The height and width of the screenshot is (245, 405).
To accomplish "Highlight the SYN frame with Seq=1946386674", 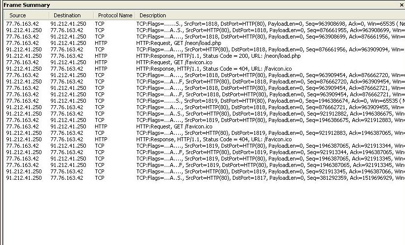I will 222,101.
